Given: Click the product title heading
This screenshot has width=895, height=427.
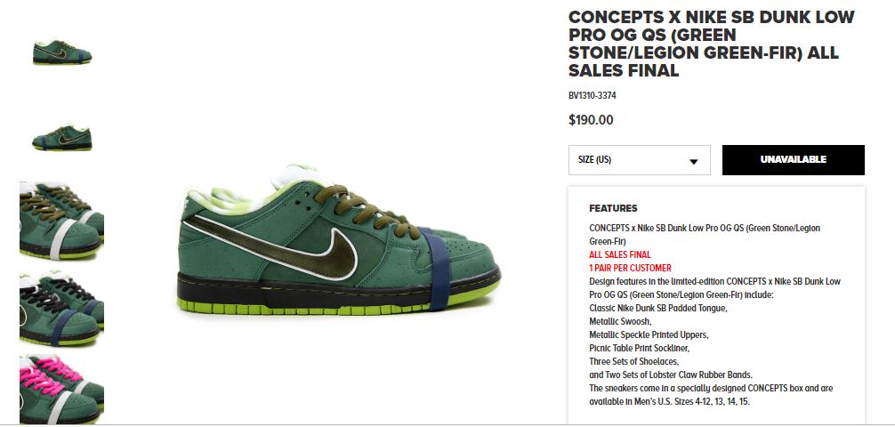Looking at the screenshot, I should 711,44.
